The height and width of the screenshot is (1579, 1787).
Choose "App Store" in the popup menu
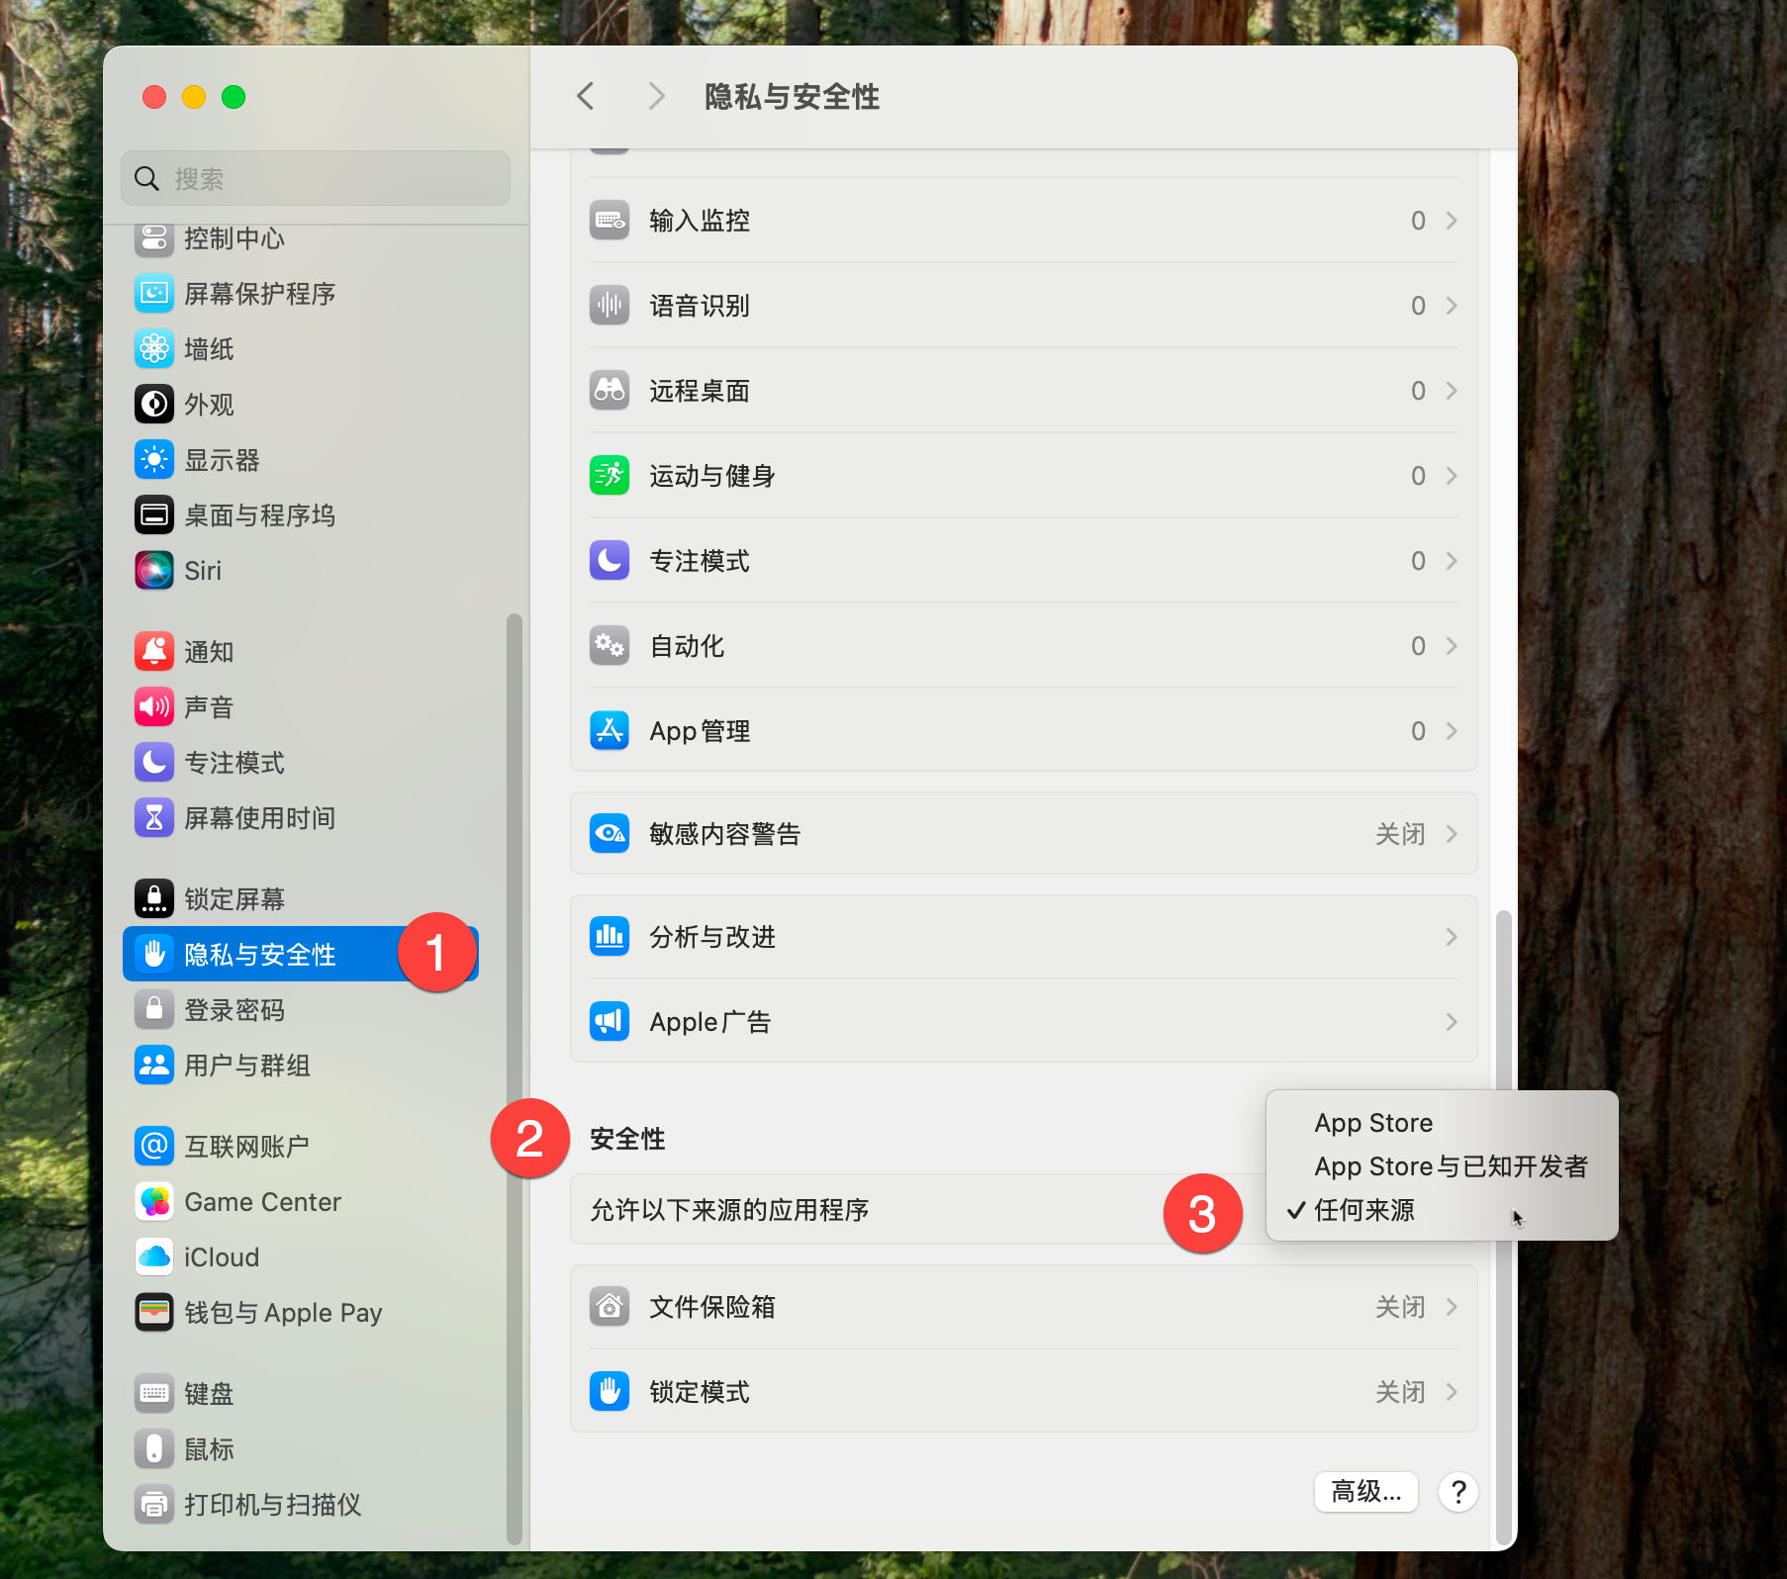1442,1123
